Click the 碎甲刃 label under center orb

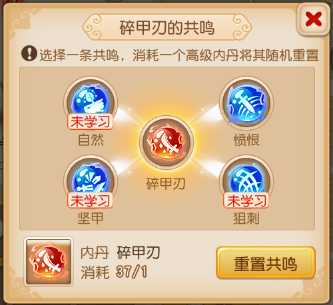tap(166, 184)
